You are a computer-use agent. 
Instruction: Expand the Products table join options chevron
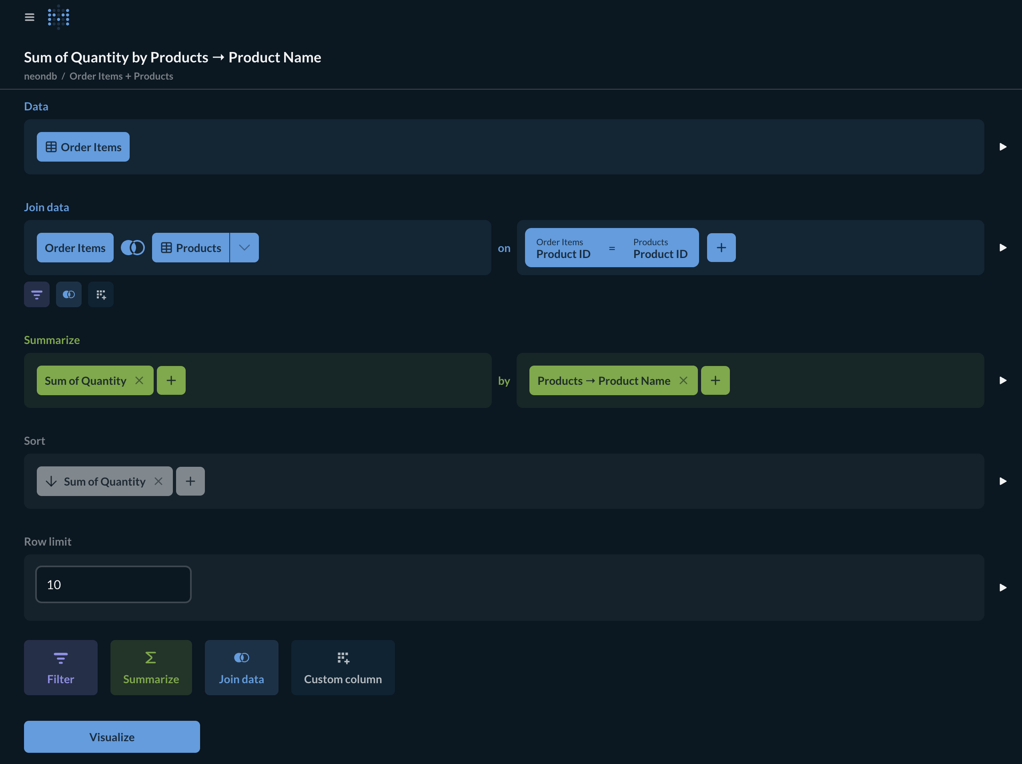[244, 248]
